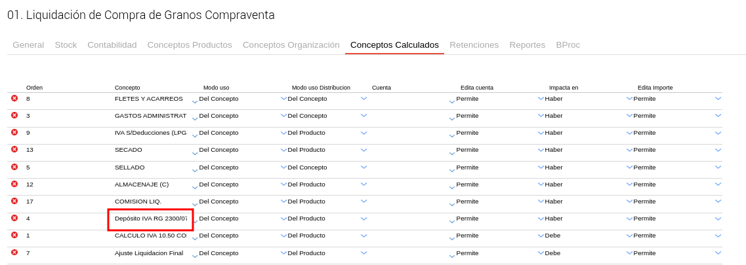Open Modo uso dropdown for FLETES Y ACARREOS
Image resolution: width=746 pixels, height=265 pixels.
(283, 99)
